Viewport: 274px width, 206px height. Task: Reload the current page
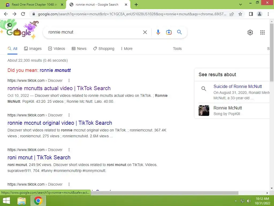click(23, 14)
